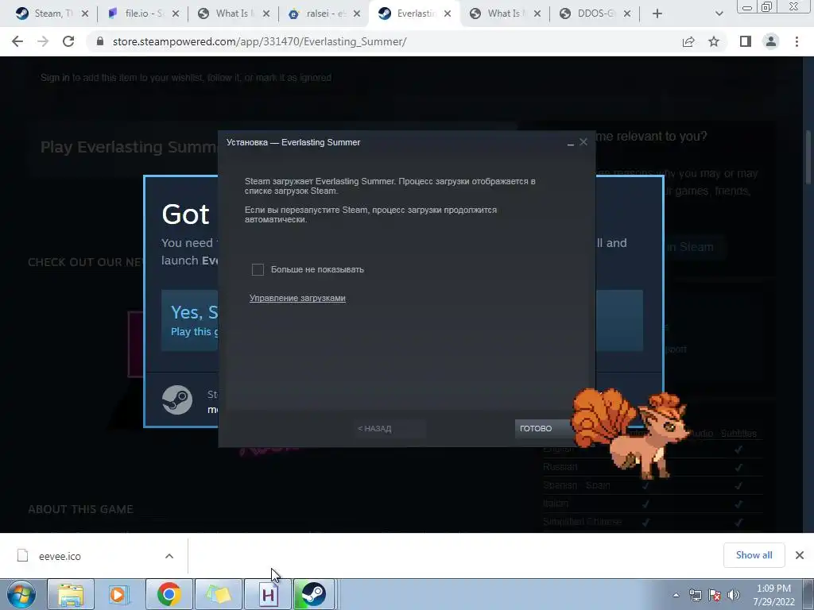This screenshot has height=610, width=814.
Task: Launch the media player taskbar icon
Action: tap(118, 594)
